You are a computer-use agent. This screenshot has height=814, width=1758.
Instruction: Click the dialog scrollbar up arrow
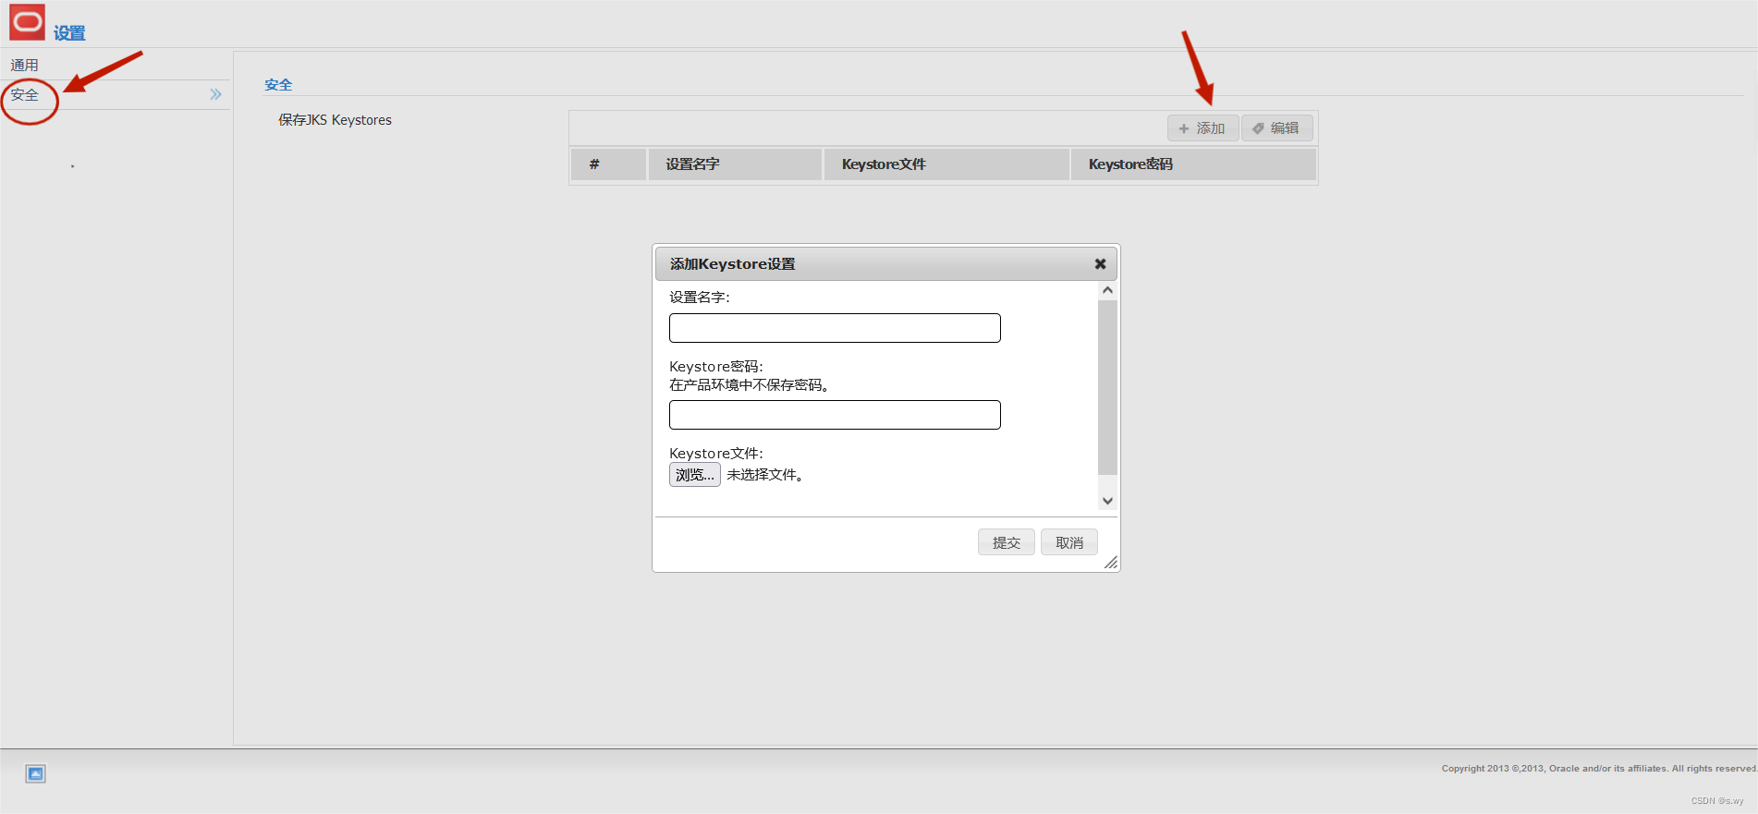click(1107, 290)
